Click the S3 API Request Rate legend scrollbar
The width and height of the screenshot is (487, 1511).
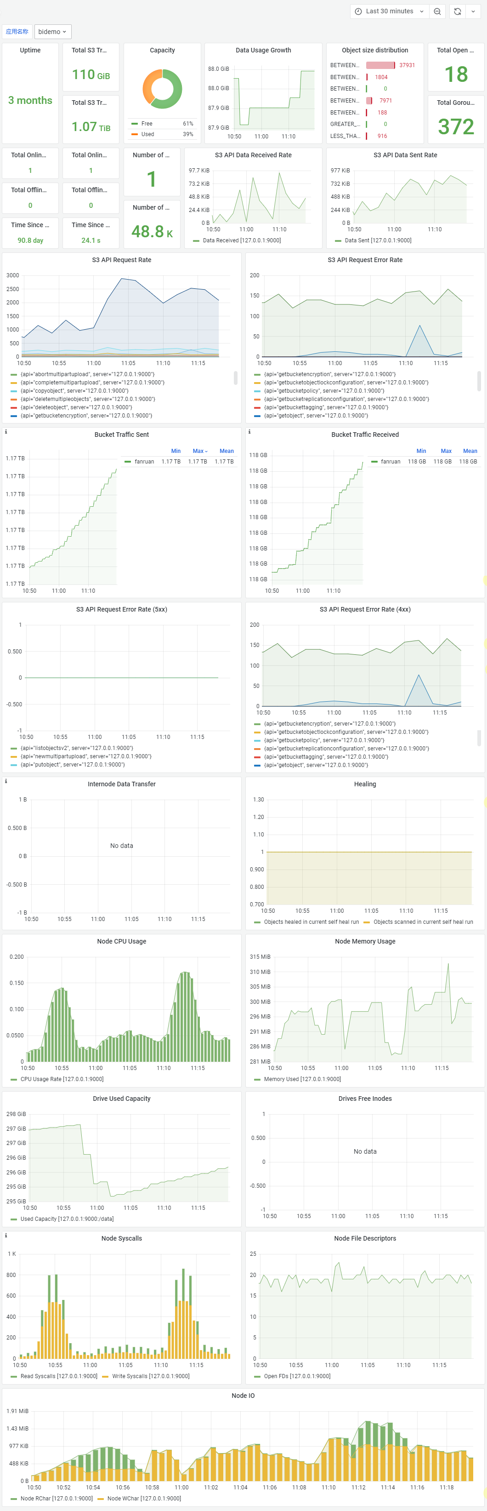point(236,378)
